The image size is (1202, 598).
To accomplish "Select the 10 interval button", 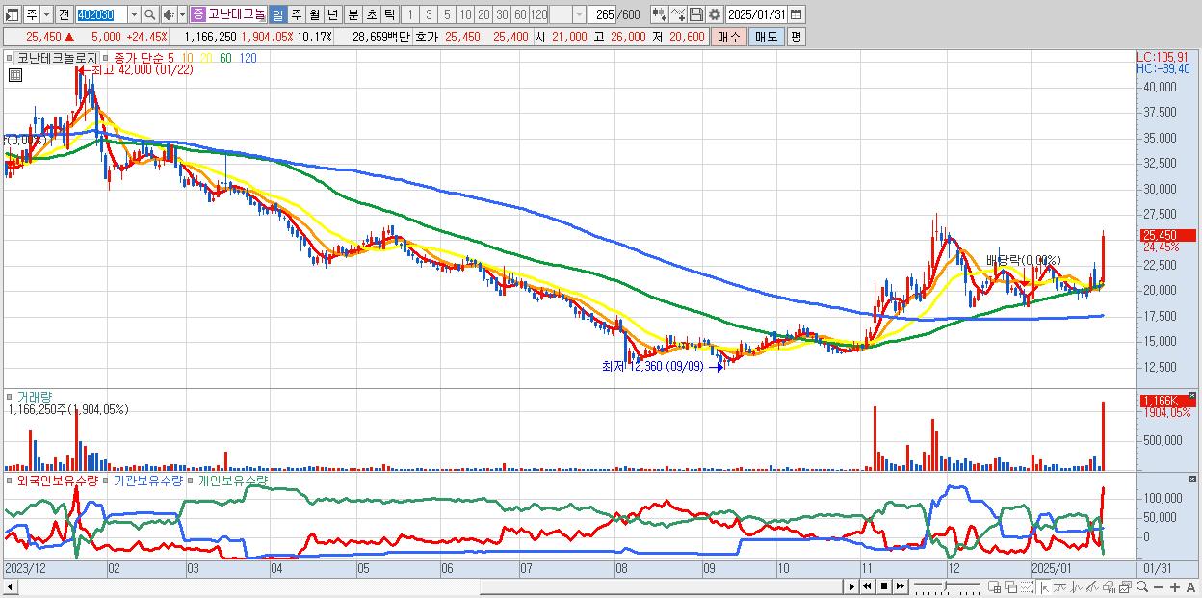I will tap(465, 14).
